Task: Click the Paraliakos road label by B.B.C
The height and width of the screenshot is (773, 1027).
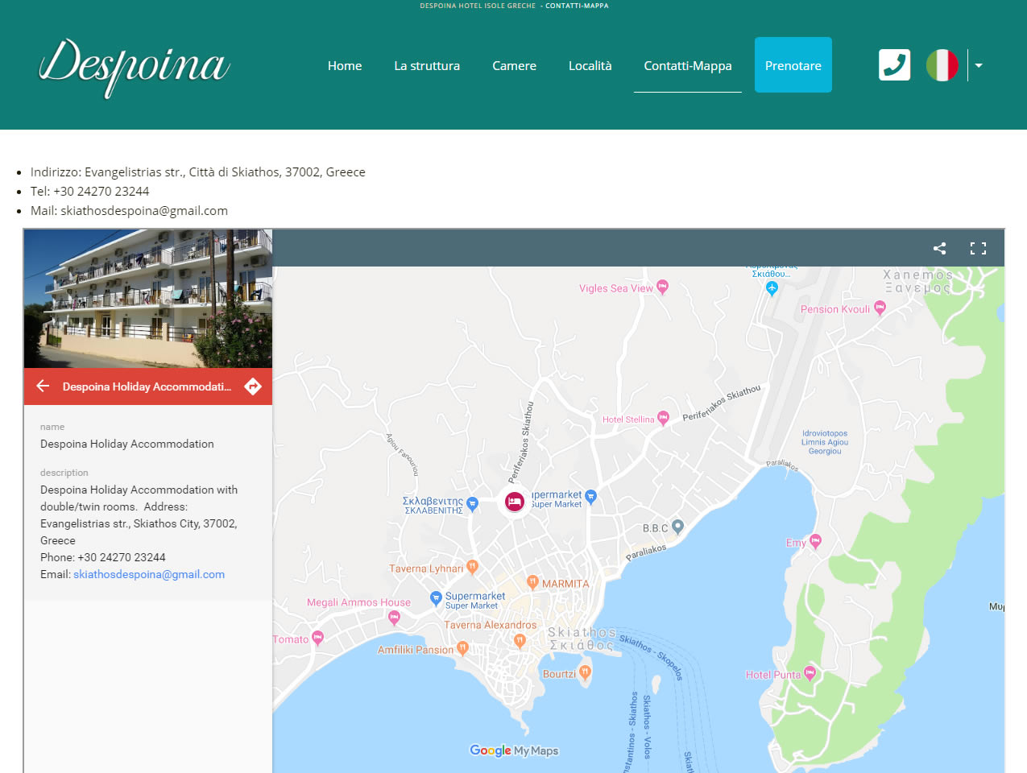Action: (x=647, y=552)
